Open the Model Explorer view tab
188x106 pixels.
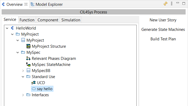click(47, 4)
